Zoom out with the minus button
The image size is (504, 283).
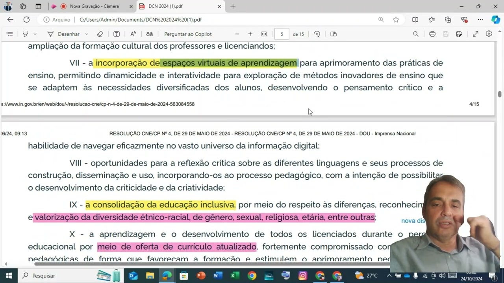pyautogui.click(x=237, y=34)
